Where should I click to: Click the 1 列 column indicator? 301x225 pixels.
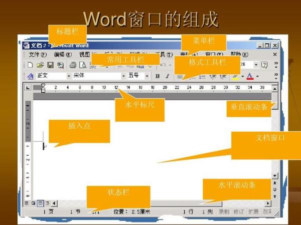tap(208, 211)
